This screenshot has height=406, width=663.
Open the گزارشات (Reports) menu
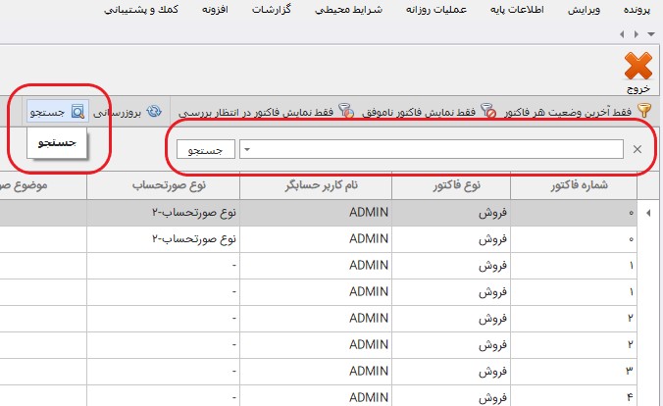[277, 10]
